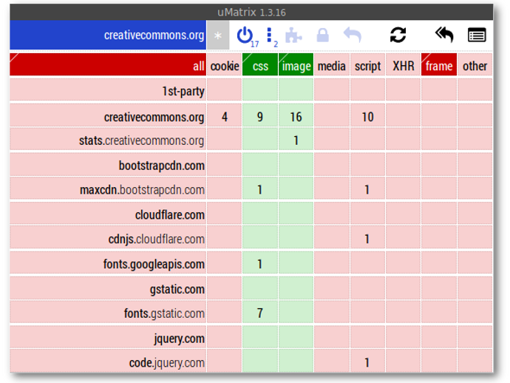The image size is (510, 383).
Task: Open the logger list icon
Action: tap(477, 35)
